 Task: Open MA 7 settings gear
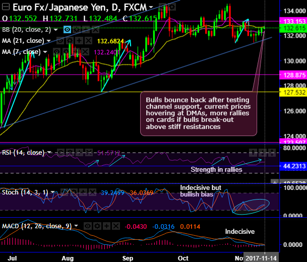tap(66, 52)
